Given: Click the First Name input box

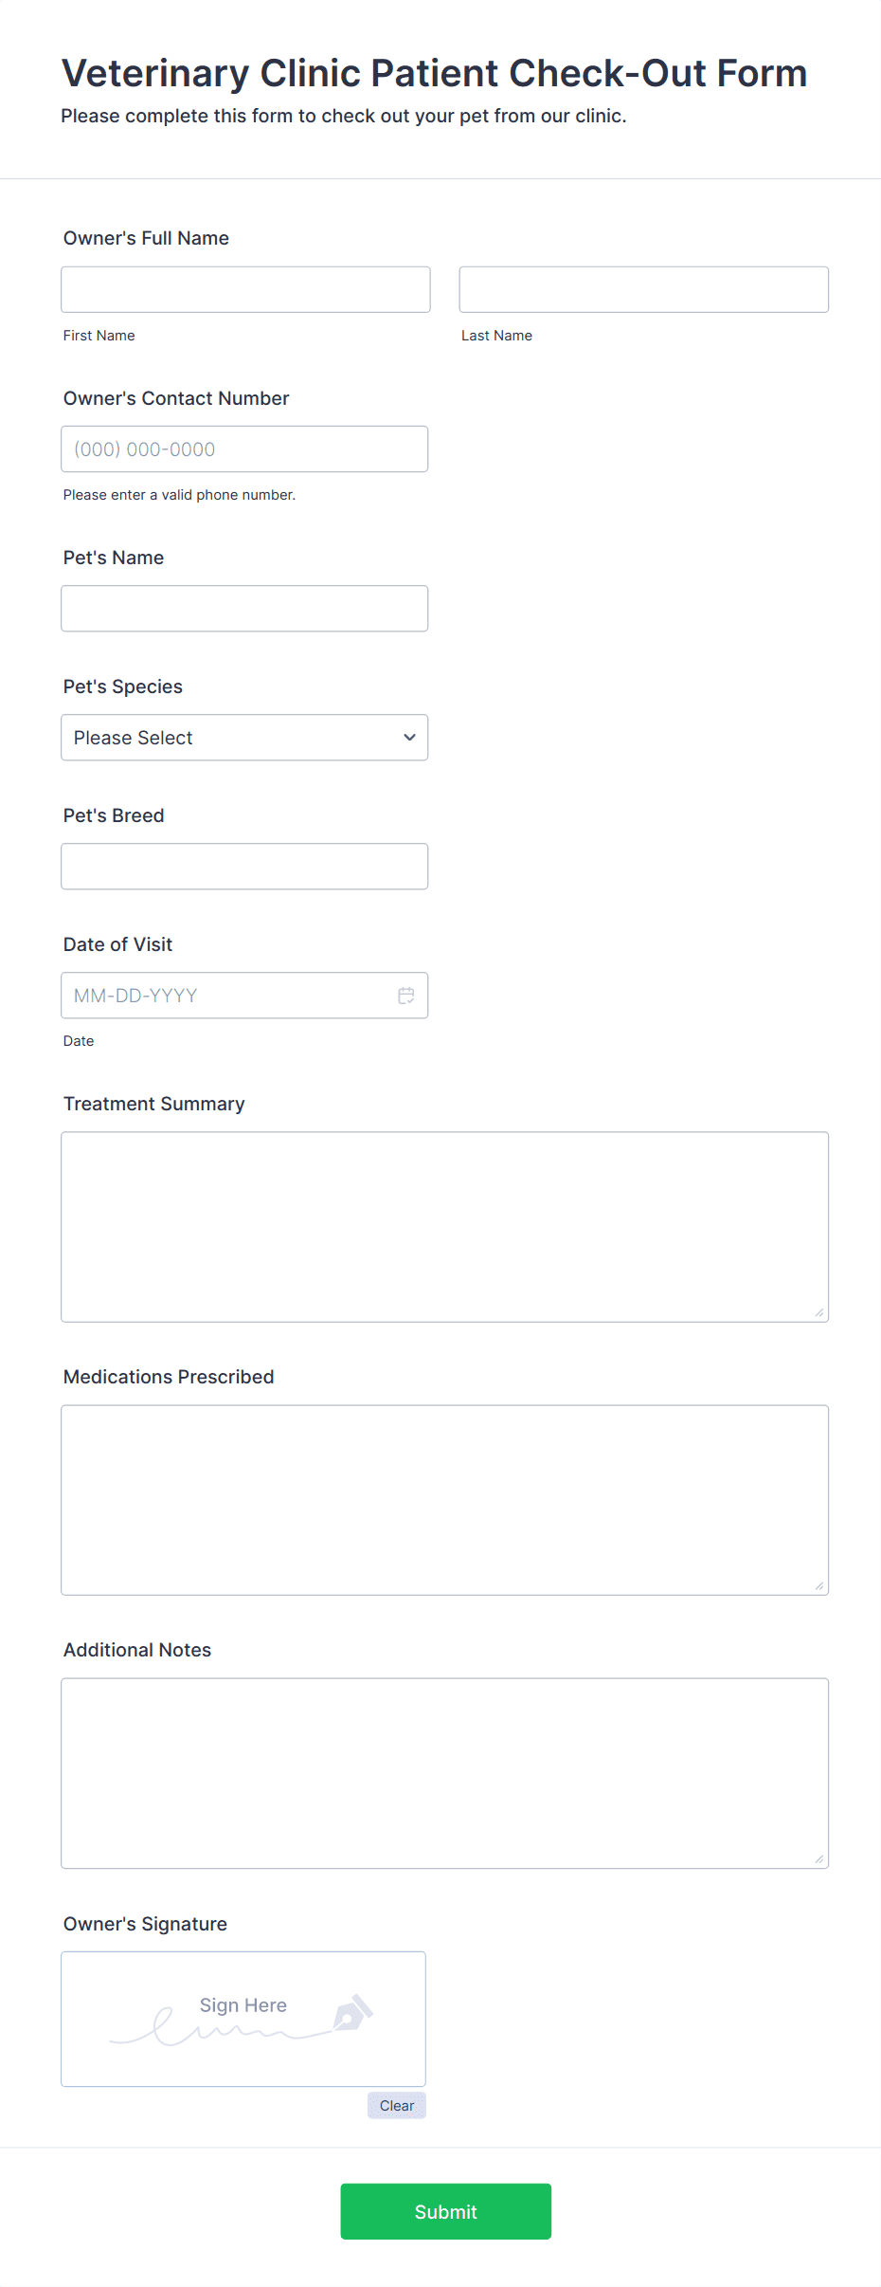Looking at the screenshot, I should [x=244, y=289].
